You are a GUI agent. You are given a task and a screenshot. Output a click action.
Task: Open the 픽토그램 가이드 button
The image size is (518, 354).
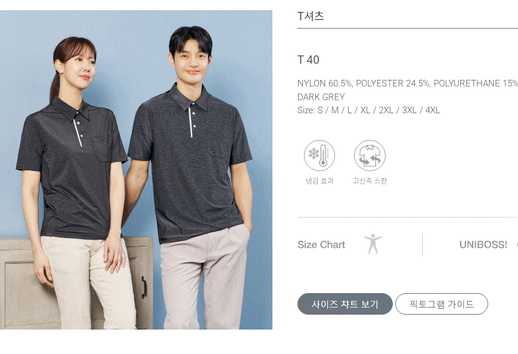point(441,304)
